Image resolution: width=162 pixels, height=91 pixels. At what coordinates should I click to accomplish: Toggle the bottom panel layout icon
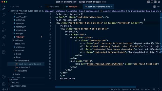pos(152,2)
